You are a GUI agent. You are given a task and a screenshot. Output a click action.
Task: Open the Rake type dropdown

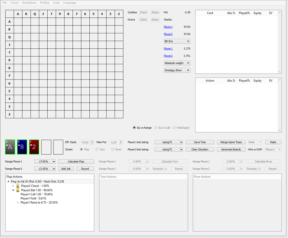coord(255,142)
